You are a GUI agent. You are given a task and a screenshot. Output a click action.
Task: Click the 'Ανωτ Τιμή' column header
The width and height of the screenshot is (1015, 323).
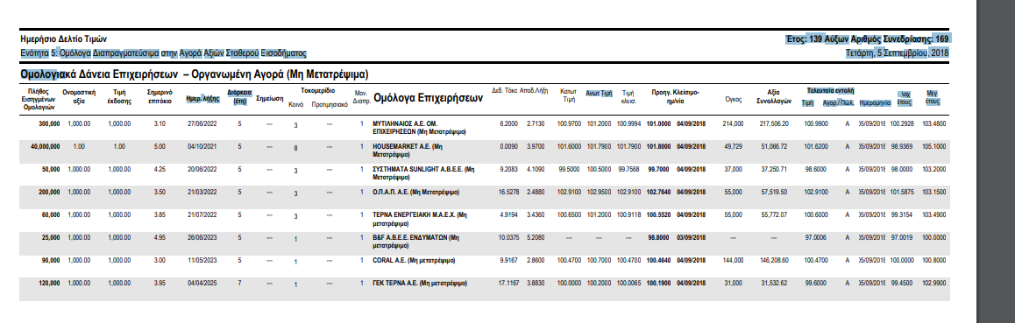[x=599, y=93]
